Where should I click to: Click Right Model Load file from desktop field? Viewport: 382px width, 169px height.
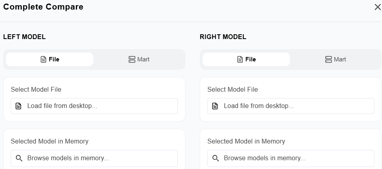(x=291, y=106)
